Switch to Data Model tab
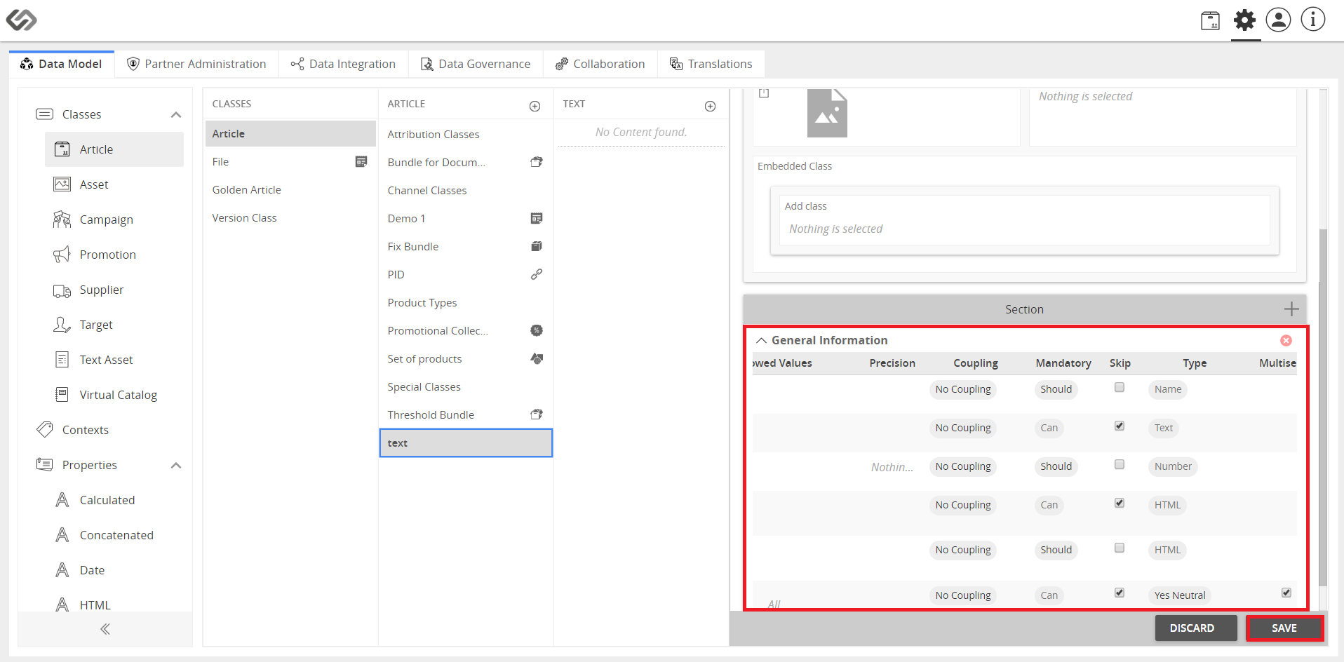This screenshot has width=1344, height=662. point(62,64)
